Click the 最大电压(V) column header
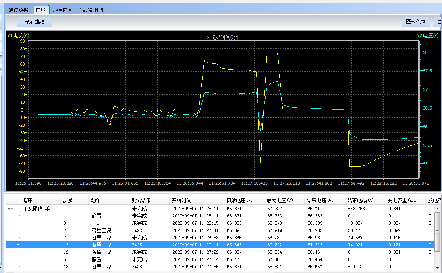The height and width of the screenshot is (273, 442). click(280, 200)
